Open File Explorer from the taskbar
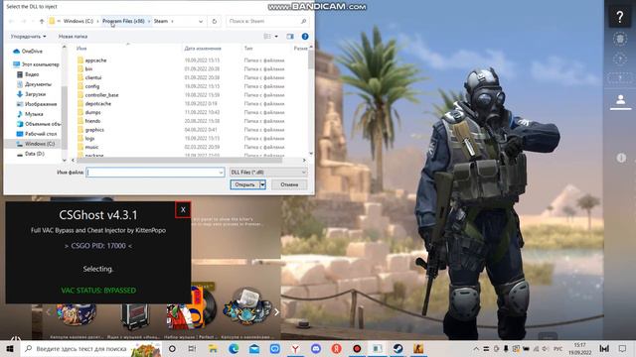Image resolution: width=636 pixels, height=357 pixels. pyautogui.click(x=213, y=348)
